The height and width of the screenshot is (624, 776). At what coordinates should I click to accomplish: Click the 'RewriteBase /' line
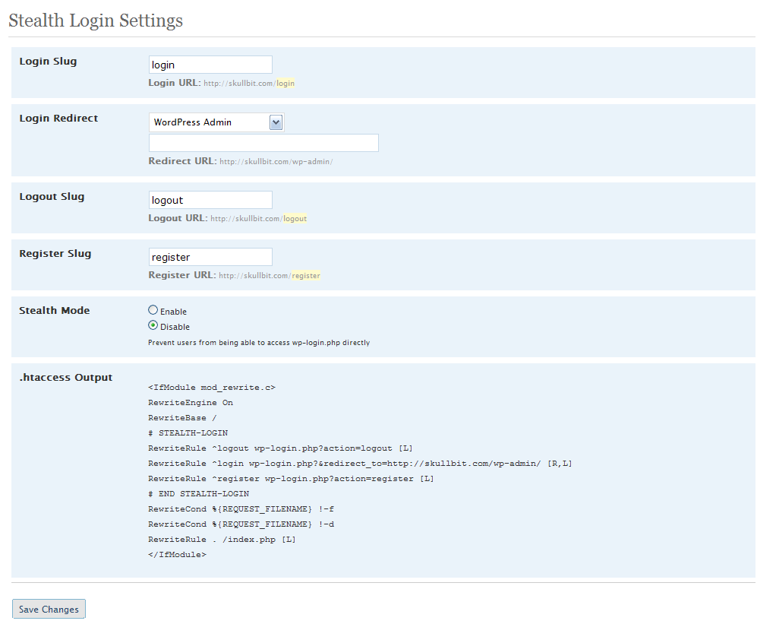[x=182, y=418]
